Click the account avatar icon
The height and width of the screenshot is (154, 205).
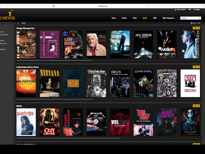(176, 10)
